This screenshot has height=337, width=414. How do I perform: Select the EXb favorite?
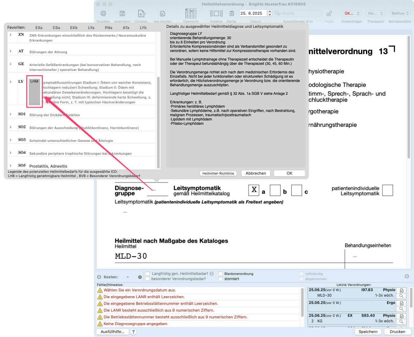[74, 28]
